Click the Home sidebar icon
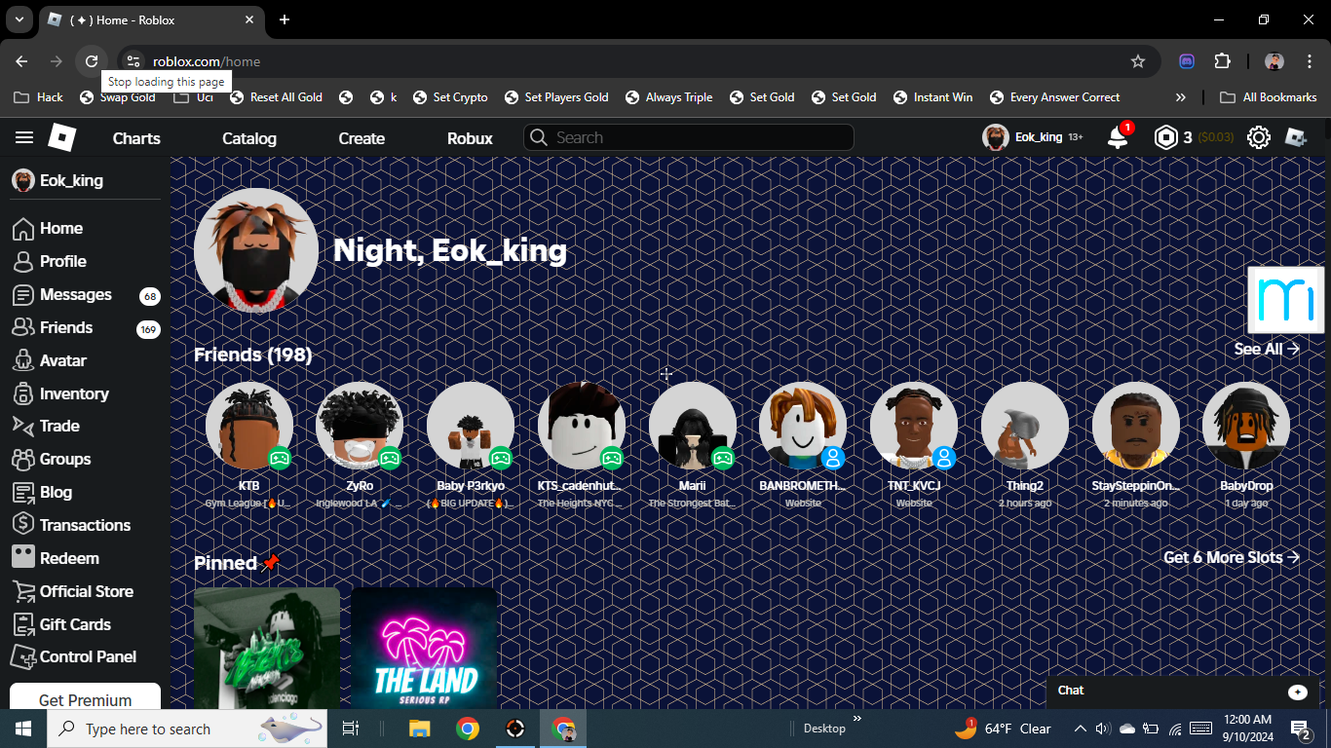Viewport: 1331px width, 748px height. (23, 229)
